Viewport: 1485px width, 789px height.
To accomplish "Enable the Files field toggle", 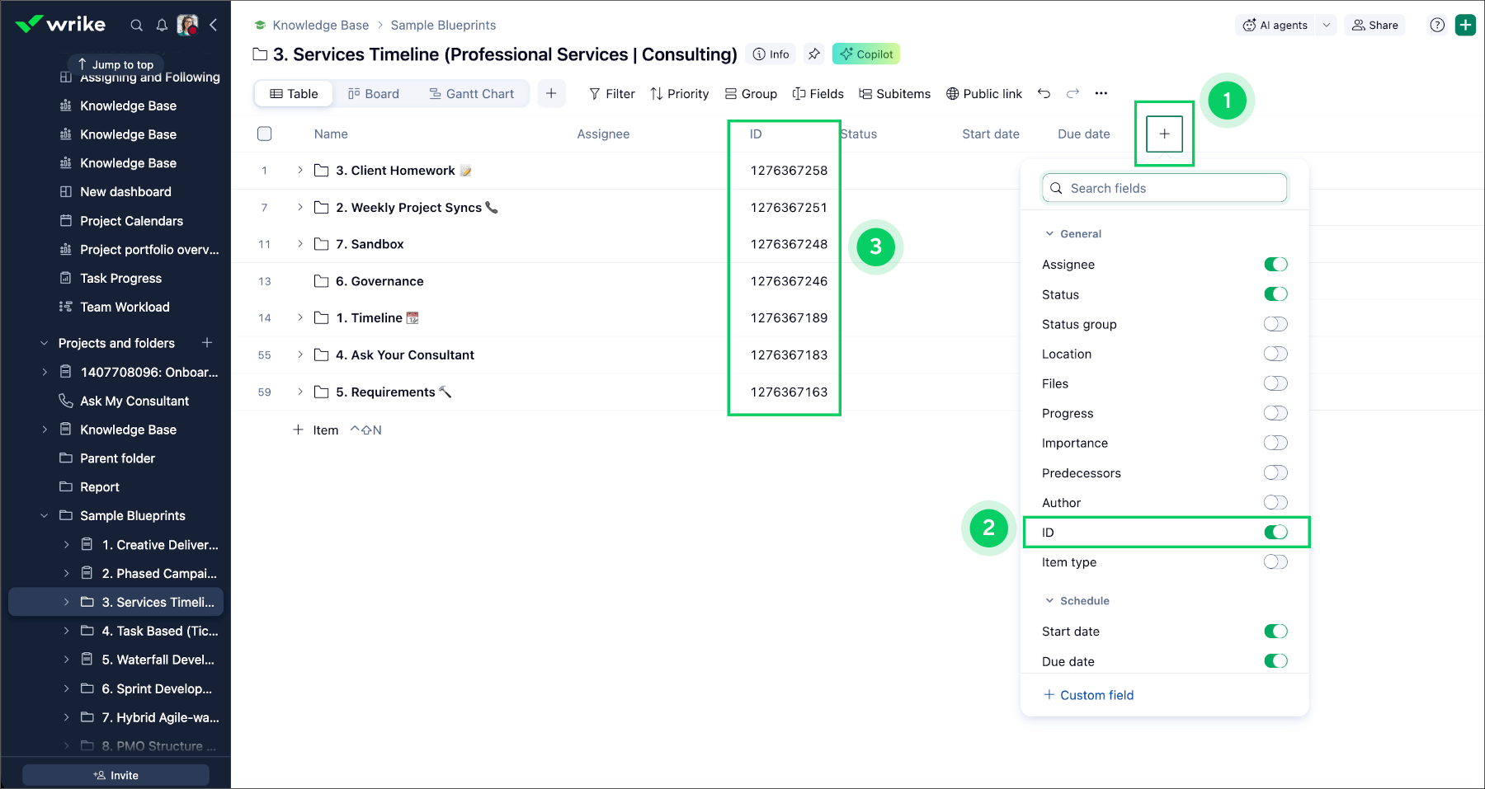I will 1275,383.
